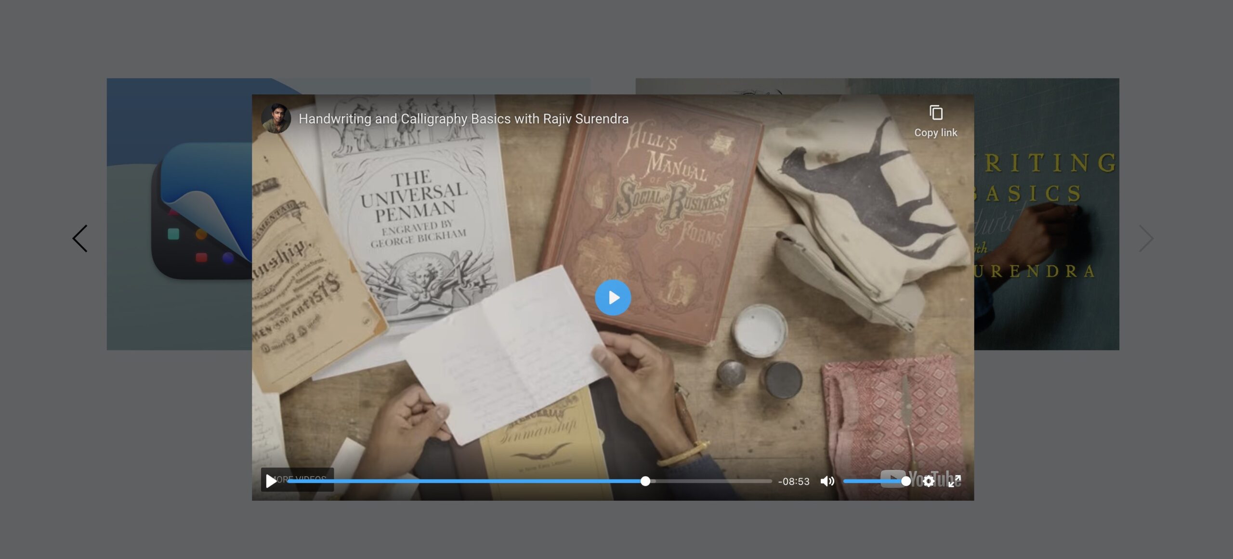
Task: Open the channel avatar of Rajiv Surendra
Action: tap(277, 118)
